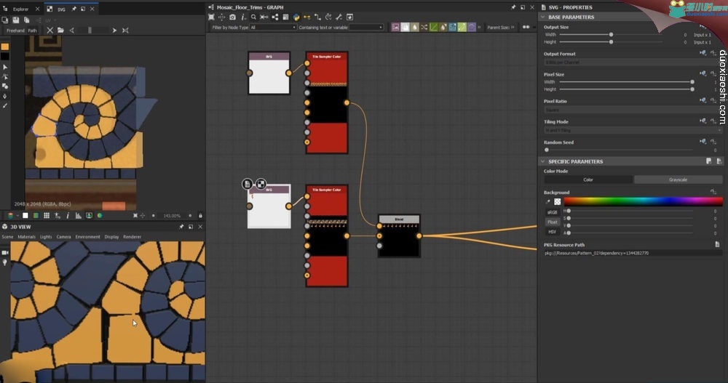Click the black background color swatch
The height and width of the screenshot is (383, 728).
point(4,56)
